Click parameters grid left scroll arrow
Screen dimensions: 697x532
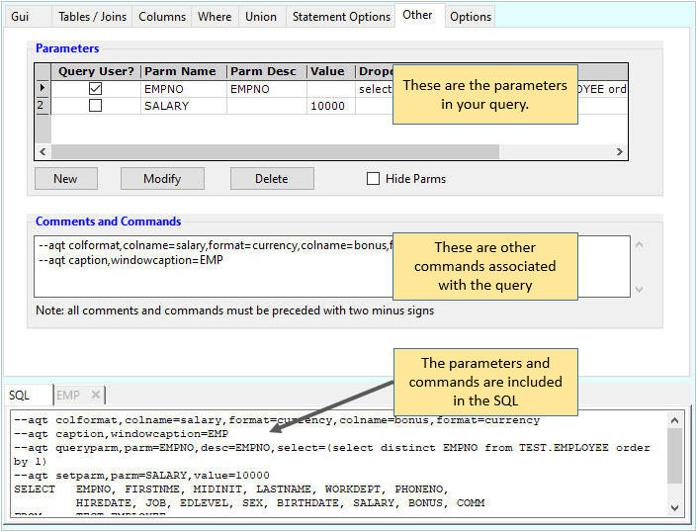coord(44,151)
